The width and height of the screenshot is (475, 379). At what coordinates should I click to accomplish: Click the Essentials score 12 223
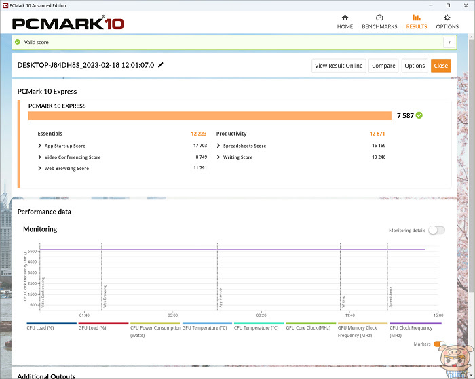(199, 134)
